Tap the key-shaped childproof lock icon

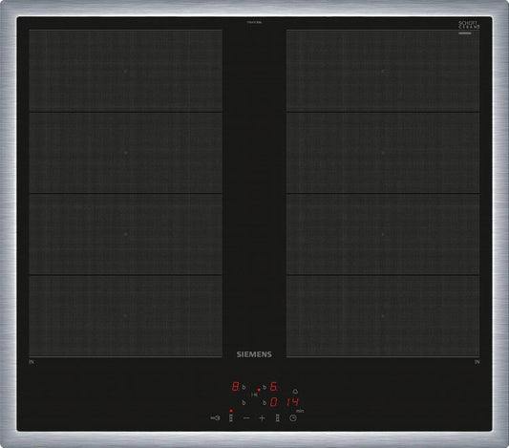[x=215, y=417]
